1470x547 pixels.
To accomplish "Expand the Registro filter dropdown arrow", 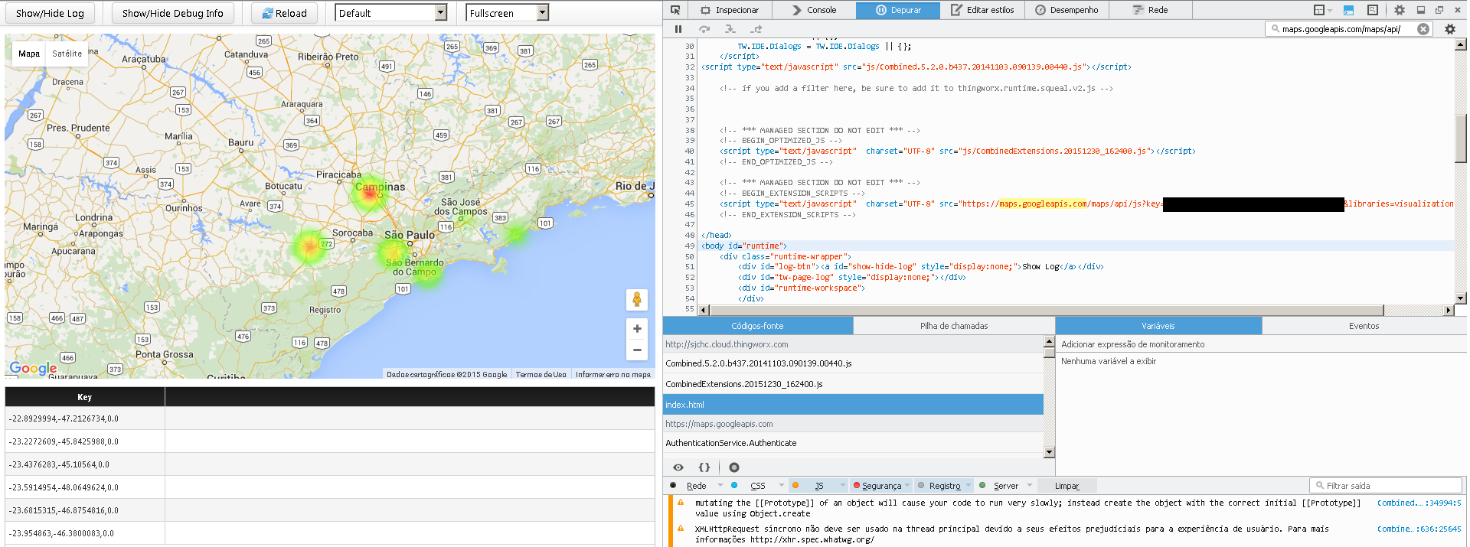I will (969, 486).
